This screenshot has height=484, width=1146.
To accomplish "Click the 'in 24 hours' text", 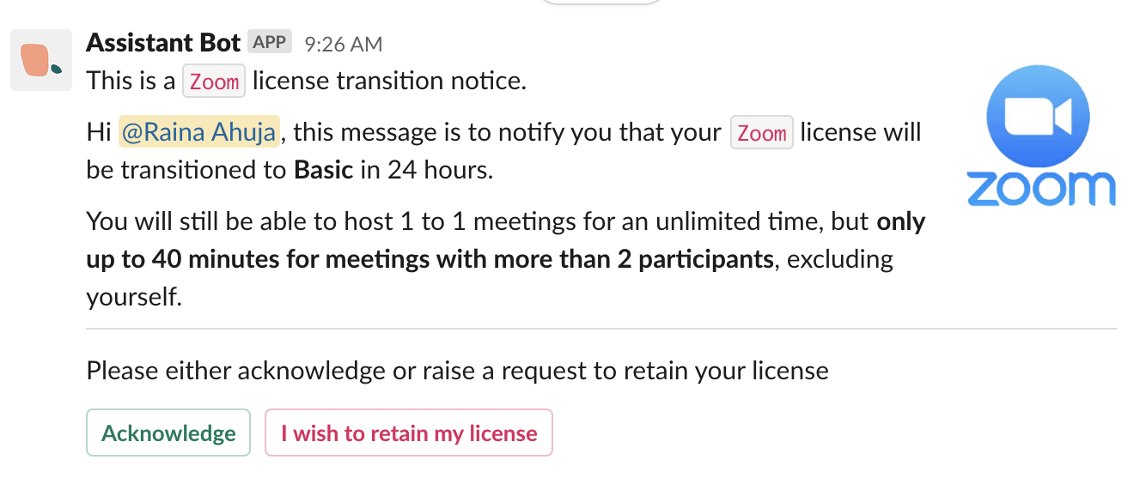I will coord(427,170).
